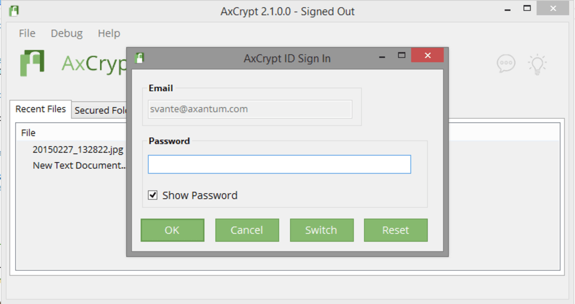Focus the Password input field
The height and width of the screenshot is (304, 575).
(280, 164)
